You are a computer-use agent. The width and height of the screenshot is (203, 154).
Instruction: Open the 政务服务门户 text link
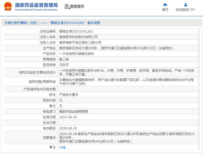pos(185,10)
